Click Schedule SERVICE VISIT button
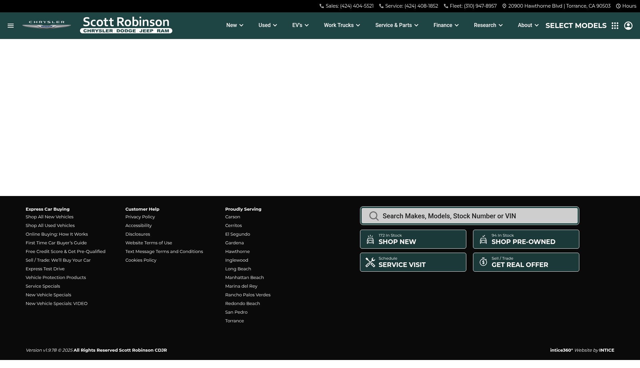Image resolution: width=640 pixels, height=368 pixels. (413, 262)
